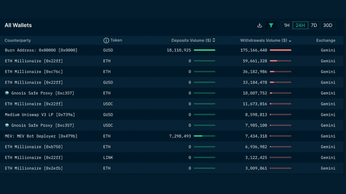Click the Withdrawals Volume descending arrow icon
The height and width of the screenshot is (194, 346).
point(290,41)
